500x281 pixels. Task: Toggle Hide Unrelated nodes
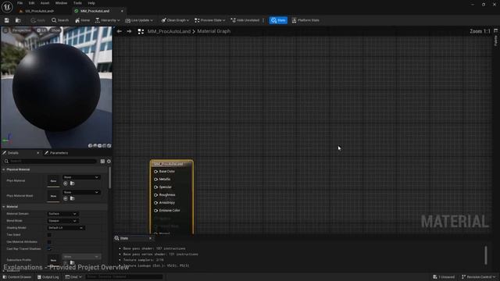pos(245,20)
